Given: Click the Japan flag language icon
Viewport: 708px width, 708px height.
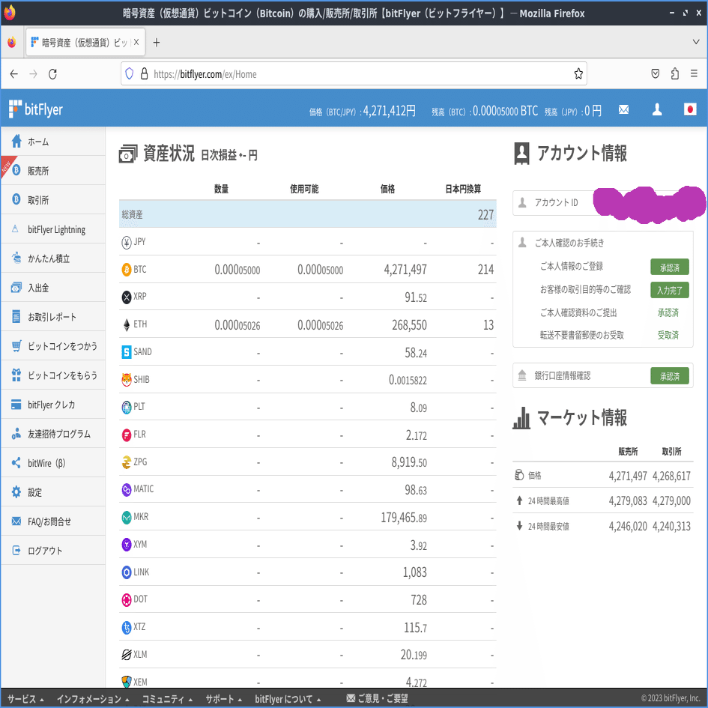Looking at the screenshot, I should coord(690,109).
